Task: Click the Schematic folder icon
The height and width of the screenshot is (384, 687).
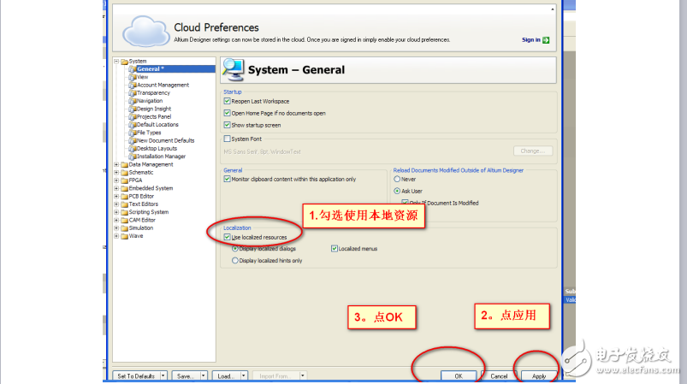Action: [x=124, y=172]
